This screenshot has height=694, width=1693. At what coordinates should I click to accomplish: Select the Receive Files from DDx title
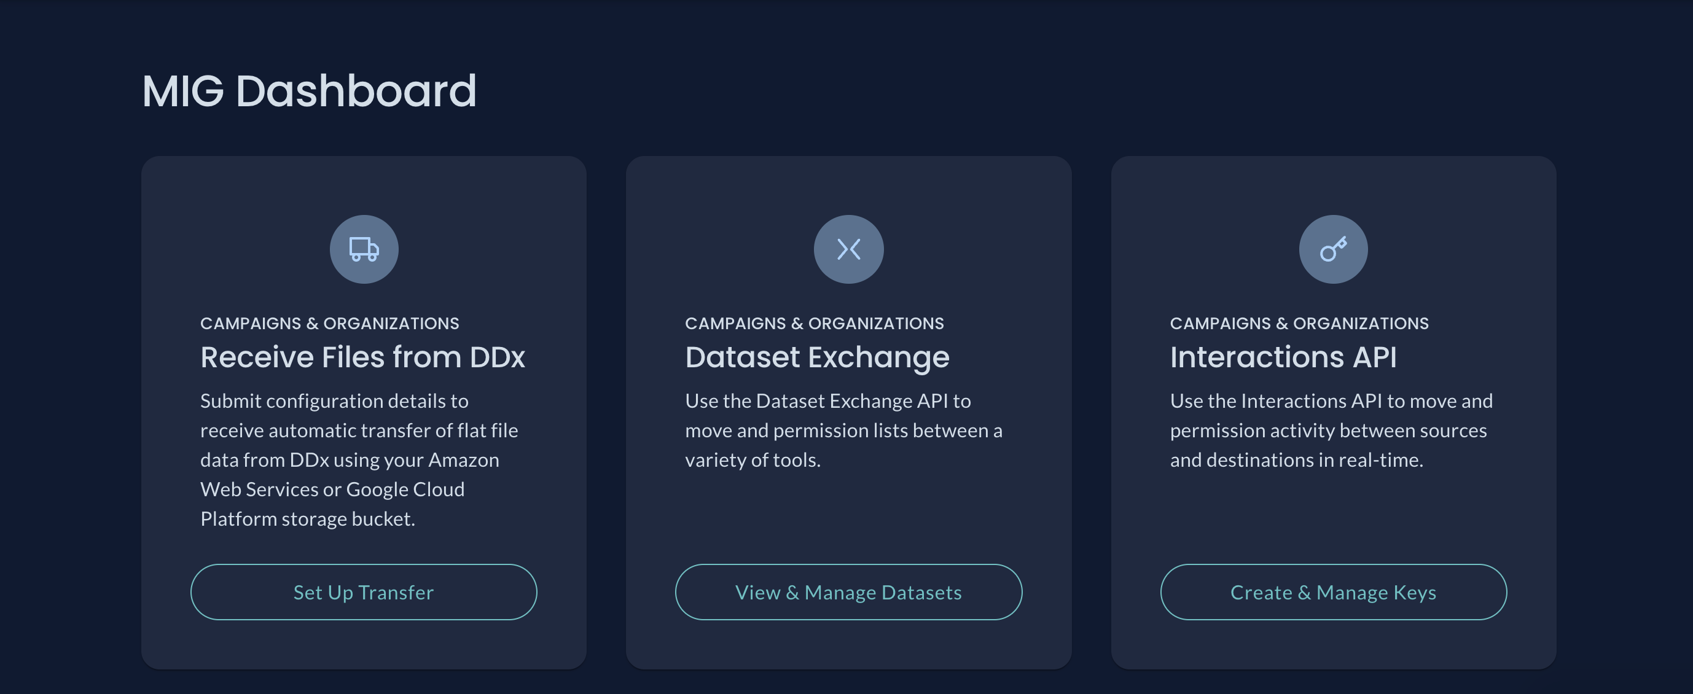click(362, 357)
